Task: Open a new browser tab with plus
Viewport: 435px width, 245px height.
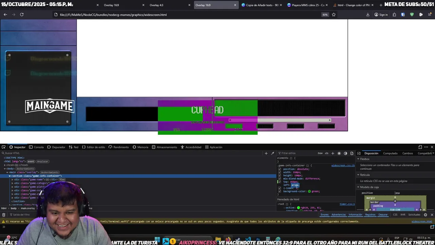Action: pos(381,5)
